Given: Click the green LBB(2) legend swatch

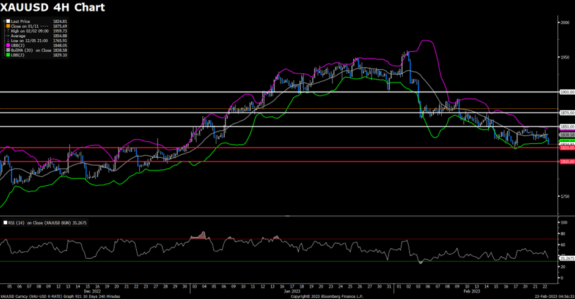Looking at the screenshot, I should 7,54.
